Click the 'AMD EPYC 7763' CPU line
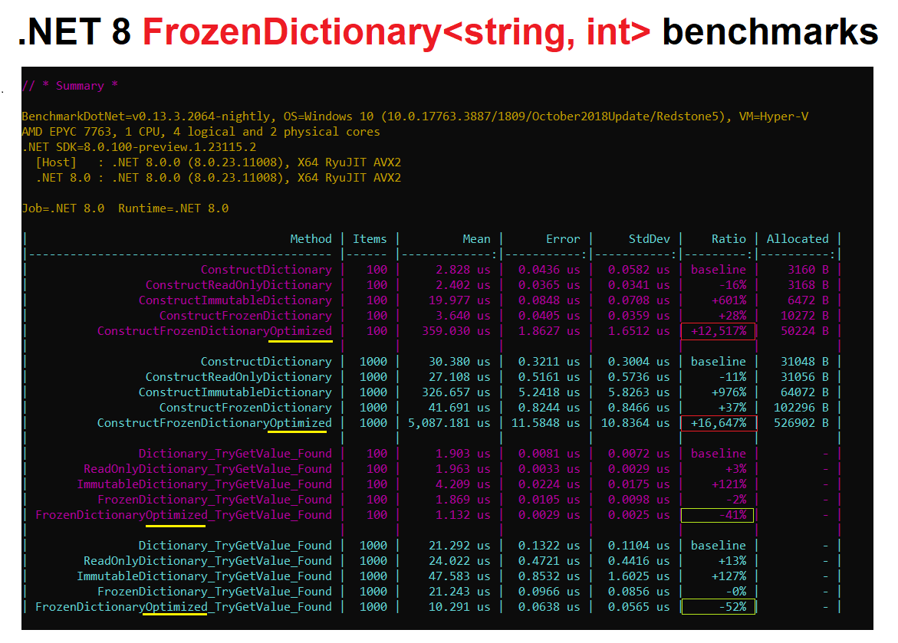The width and height of the screenshot is (898, 643). click(201, 132)
